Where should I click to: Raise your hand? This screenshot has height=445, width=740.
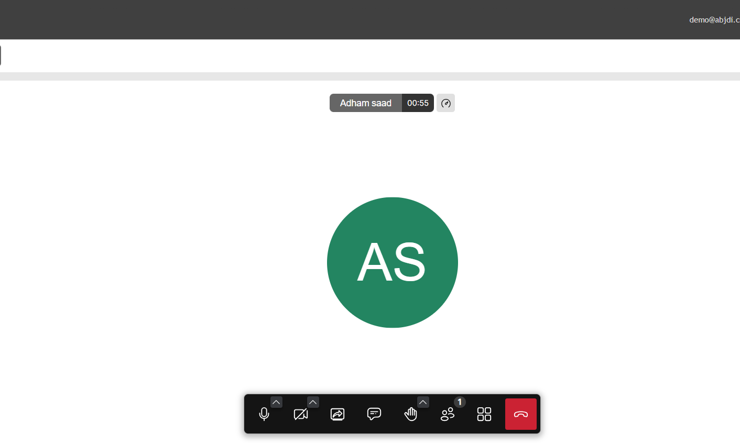pyautogui.click(x=411, y=414)
